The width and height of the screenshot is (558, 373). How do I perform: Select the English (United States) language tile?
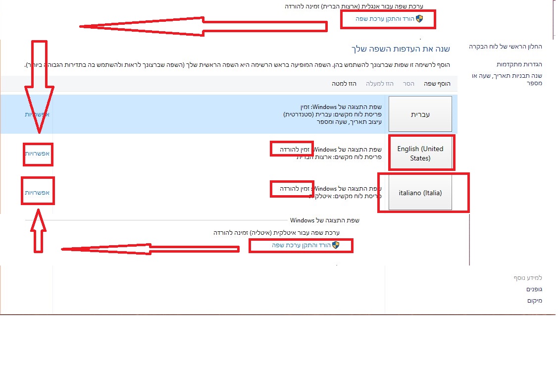[420, 153]
